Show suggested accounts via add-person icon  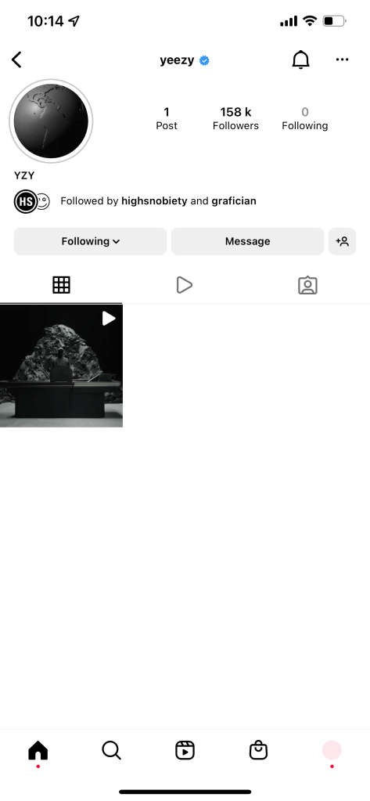(342, 241)
